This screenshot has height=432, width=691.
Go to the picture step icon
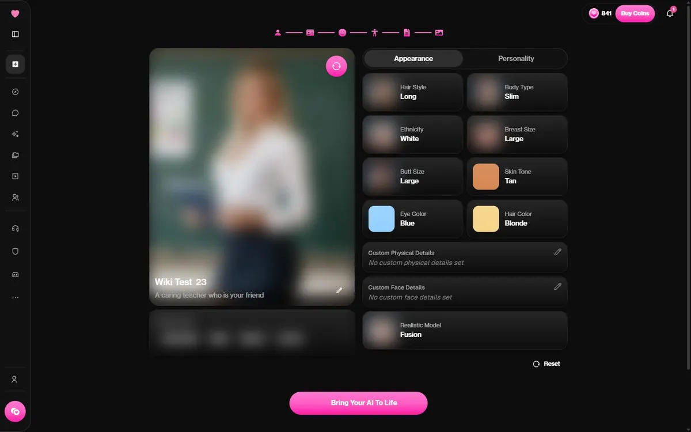439,33
